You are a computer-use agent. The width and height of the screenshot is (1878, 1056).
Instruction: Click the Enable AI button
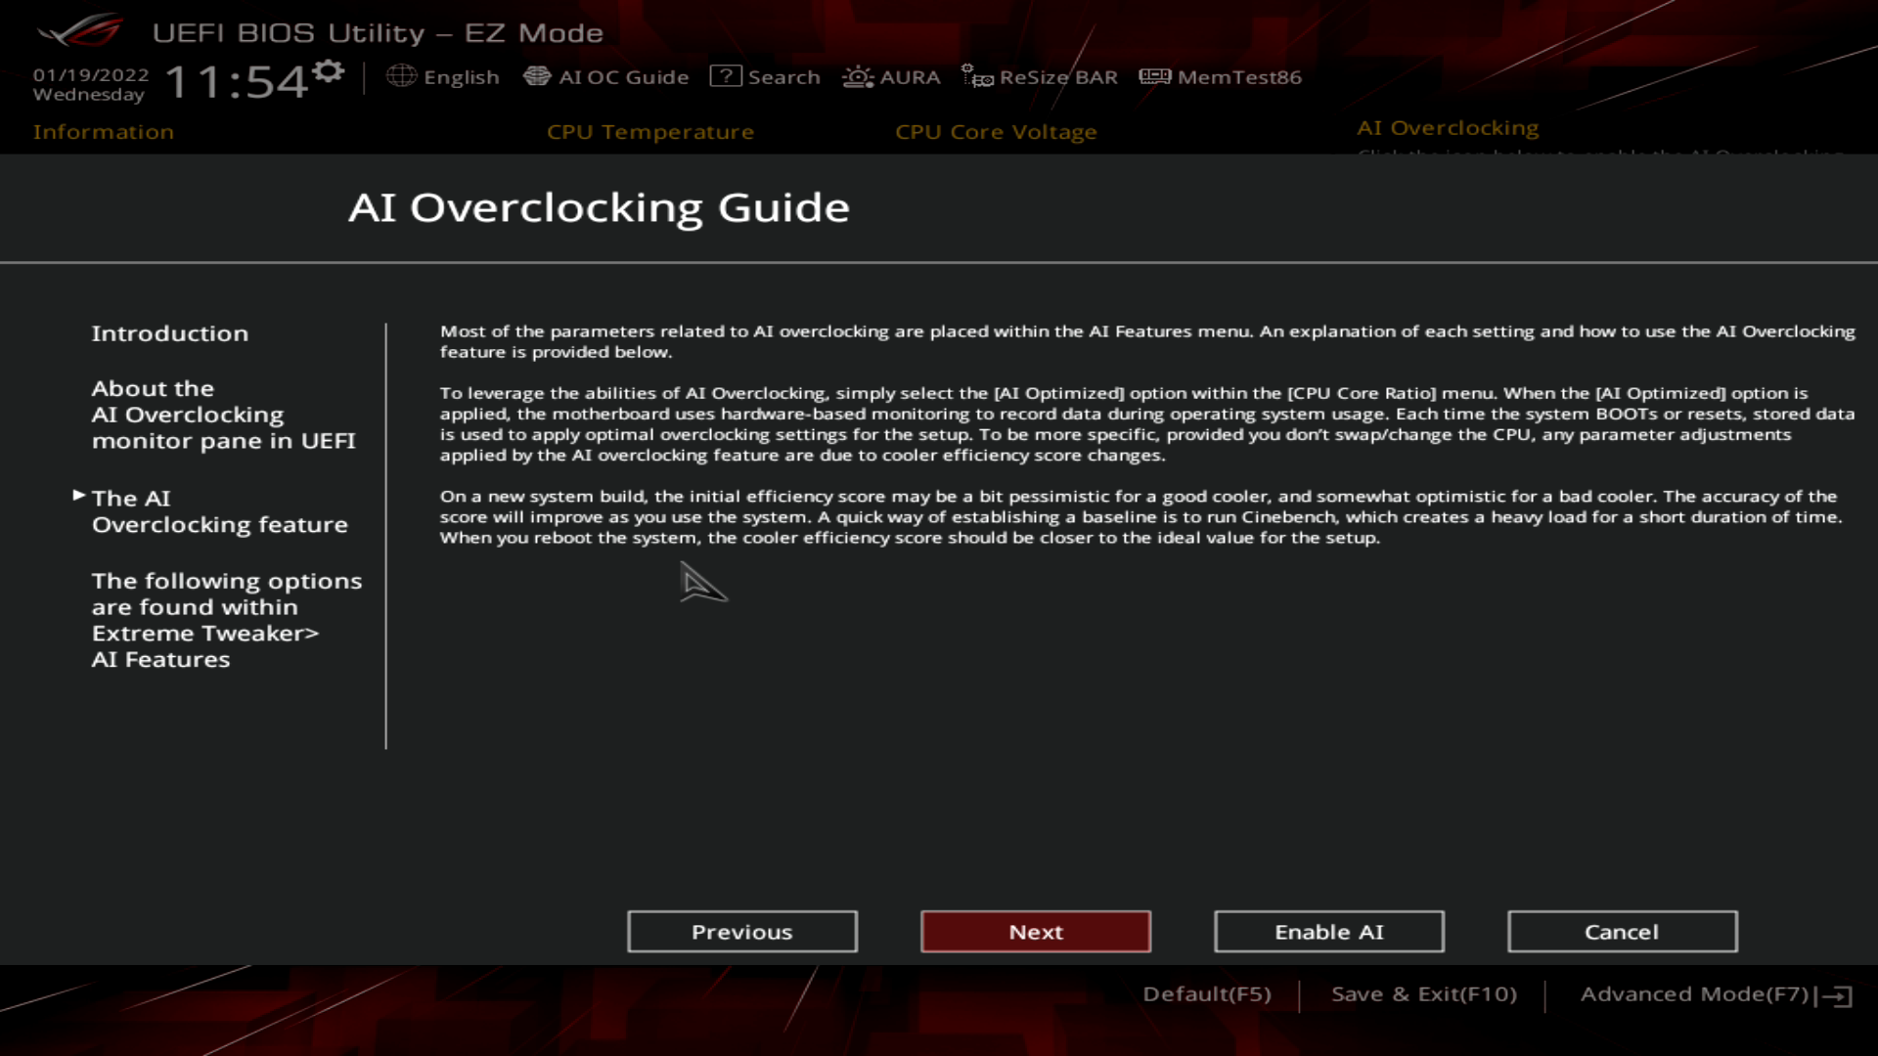1328,931
